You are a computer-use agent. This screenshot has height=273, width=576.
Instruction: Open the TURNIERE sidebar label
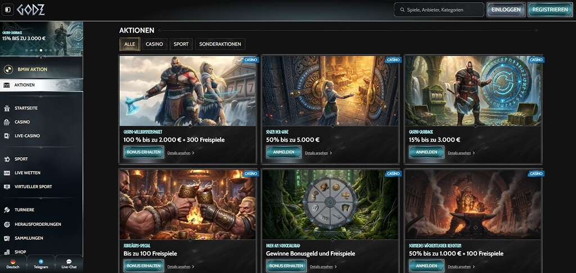pyautogui.click(x=24, y=210)
